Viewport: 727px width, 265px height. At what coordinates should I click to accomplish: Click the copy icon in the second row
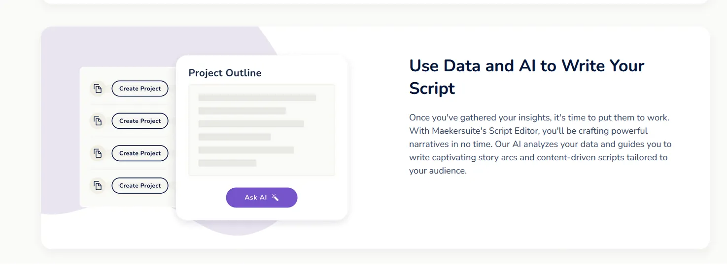(98, 121)
